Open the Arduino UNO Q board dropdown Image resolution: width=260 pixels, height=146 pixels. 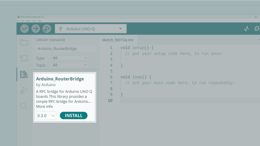click(91, 29)
